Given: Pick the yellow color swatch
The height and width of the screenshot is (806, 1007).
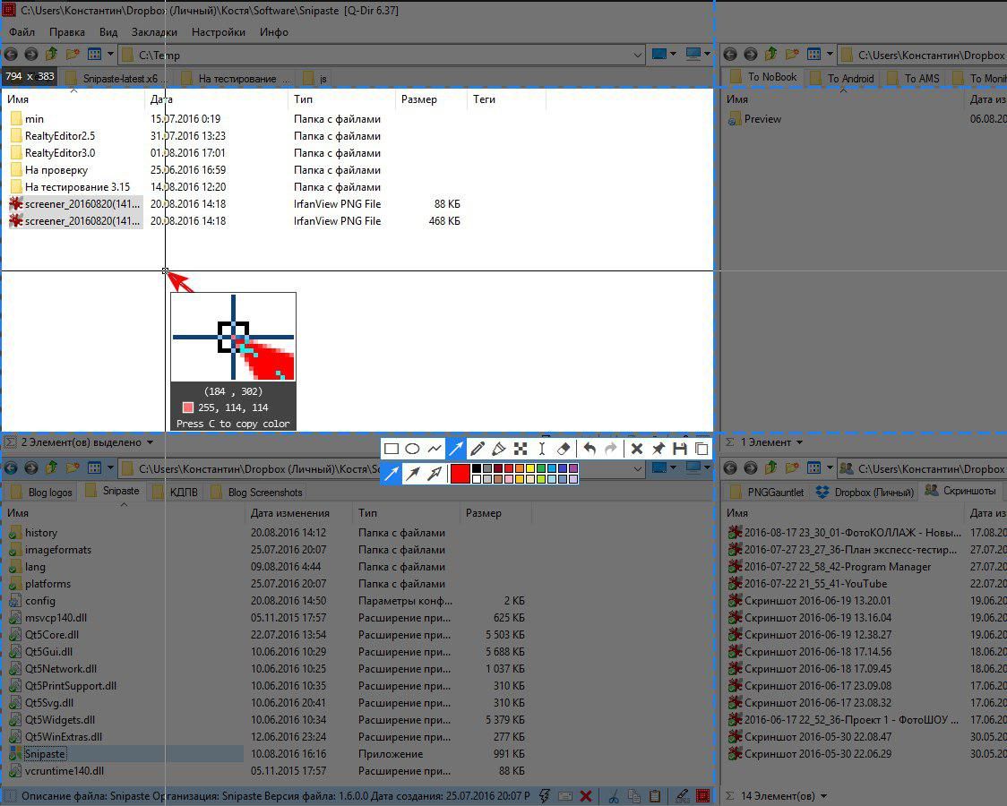Looking at the screenshot, I should [x=530, y=469].
